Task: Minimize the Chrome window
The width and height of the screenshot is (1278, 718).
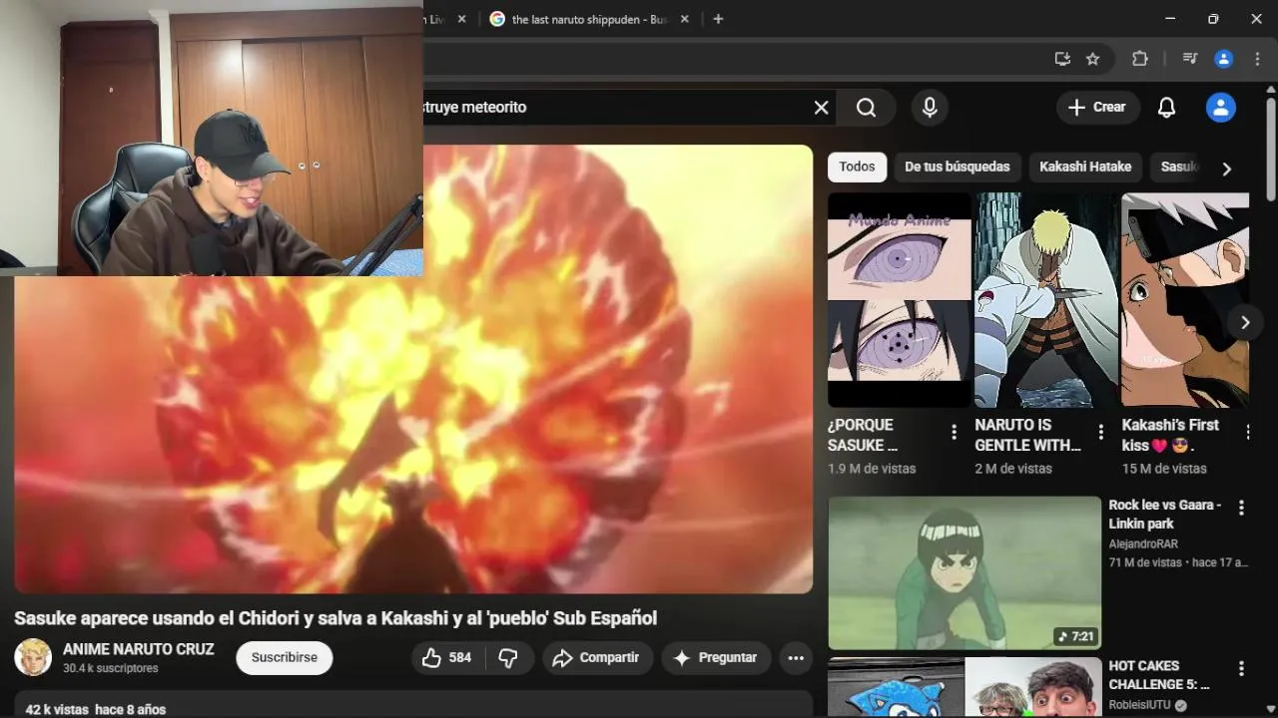Action: (1170, 19)
